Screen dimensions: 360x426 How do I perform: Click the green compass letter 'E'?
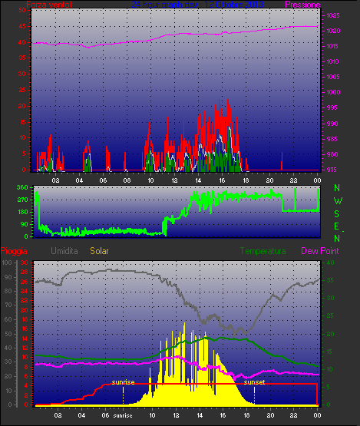337,226
